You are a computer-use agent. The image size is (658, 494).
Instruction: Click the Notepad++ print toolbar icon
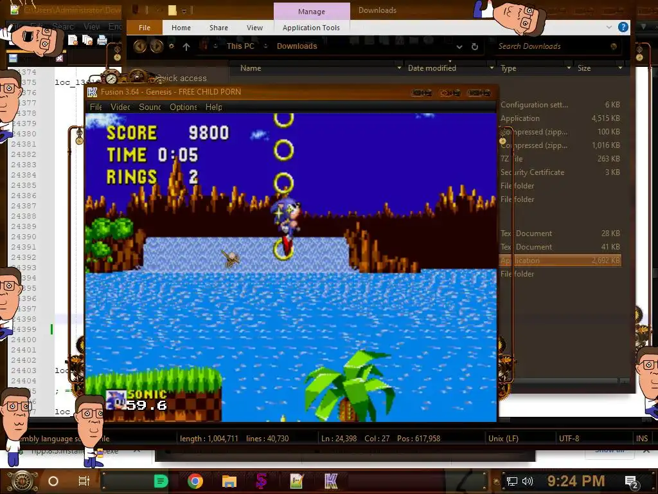[x=102, y=41]
